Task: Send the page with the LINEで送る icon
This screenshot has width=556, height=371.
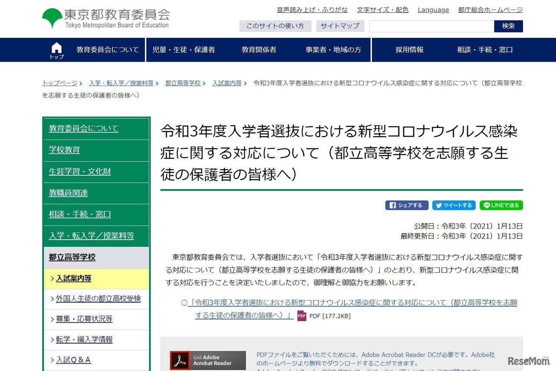Action: [501, 205]
